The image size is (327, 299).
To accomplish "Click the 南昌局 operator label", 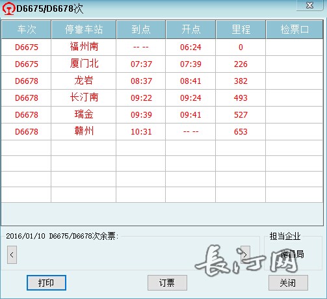I will [293, 254].
